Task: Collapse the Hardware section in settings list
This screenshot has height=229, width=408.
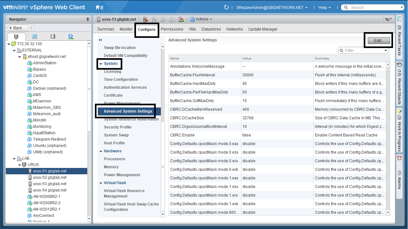Action: pyautogui.click(x=101, y=151)
